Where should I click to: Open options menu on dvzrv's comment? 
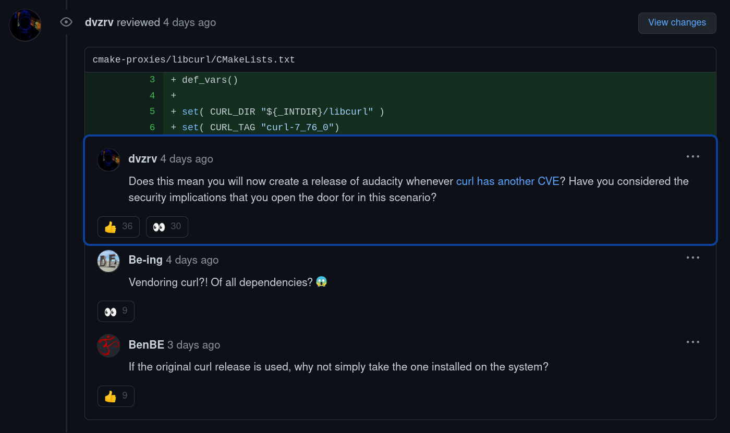693,156
